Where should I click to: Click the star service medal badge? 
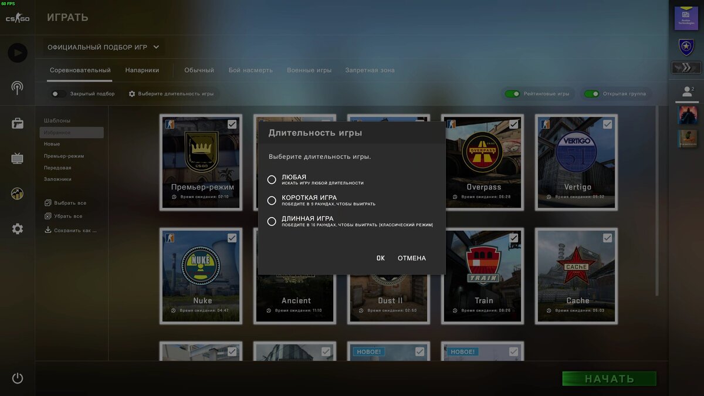click(x=686, y=47)
